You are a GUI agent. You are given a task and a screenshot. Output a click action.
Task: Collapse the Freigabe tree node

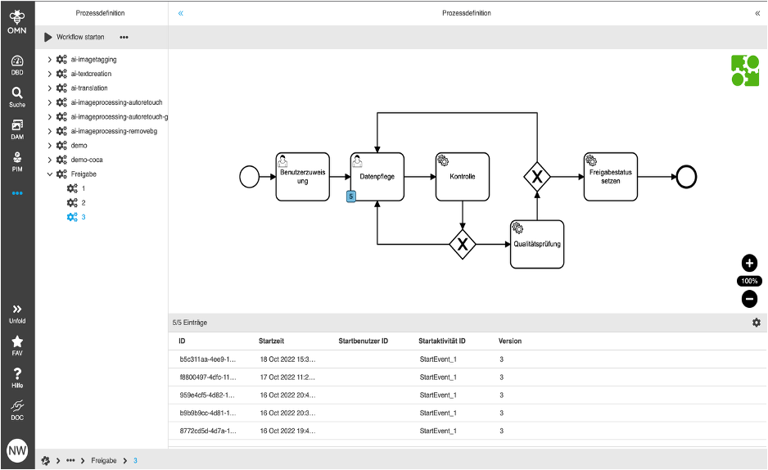point(50,174)
